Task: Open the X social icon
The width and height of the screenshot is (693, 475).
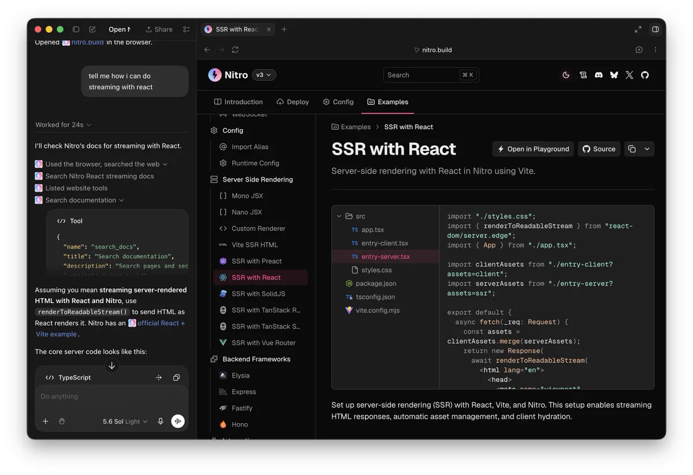Action: [629, 75]
